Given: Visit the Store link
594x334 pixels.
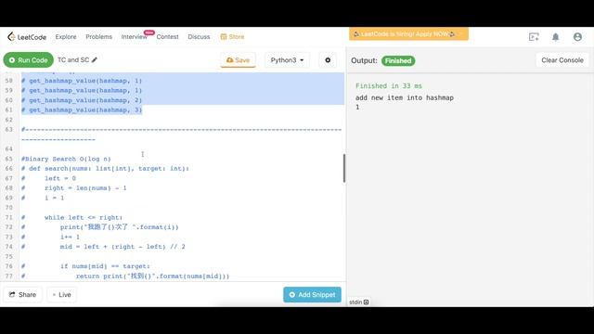Looking at the screenshot, I should pos(232,37).
